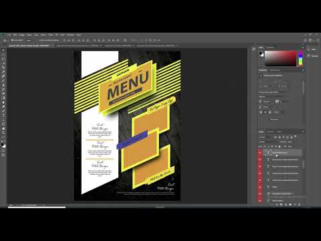Image resolution: width=321 pixels, height=241 pixels.
Task: Switch to the Adjustments tab
Action: [x=275, y=70]
